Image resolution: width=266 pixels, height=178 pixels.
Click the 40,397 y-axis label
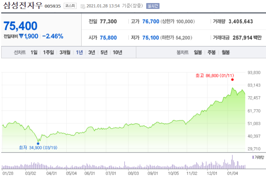[x=254, y=136]
